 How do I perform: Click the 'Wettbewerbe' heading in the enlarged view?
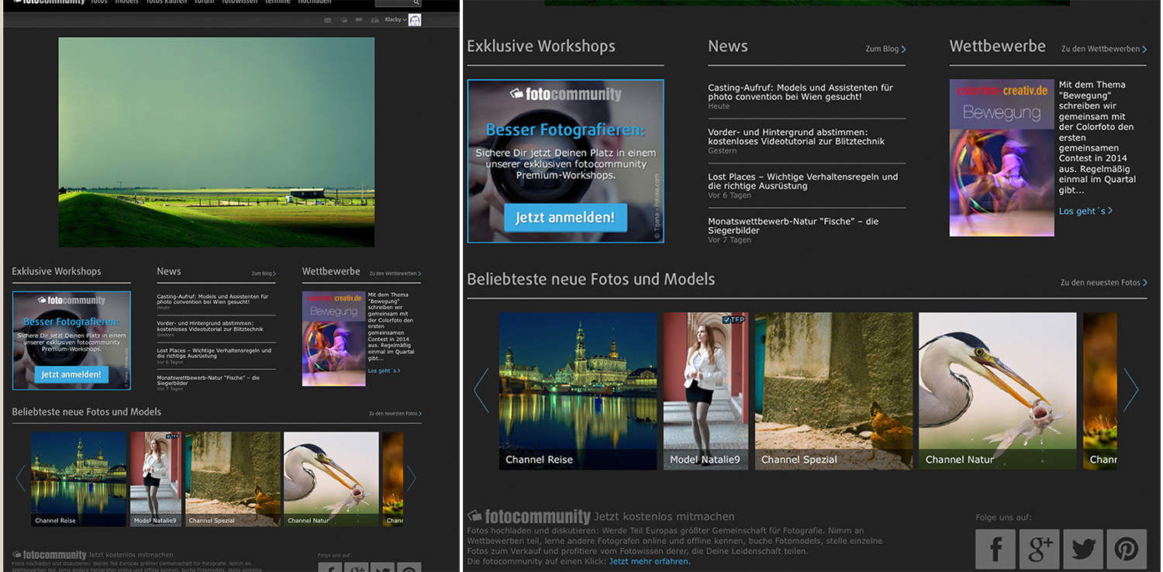pyautogui.click(x=997, y=47)
